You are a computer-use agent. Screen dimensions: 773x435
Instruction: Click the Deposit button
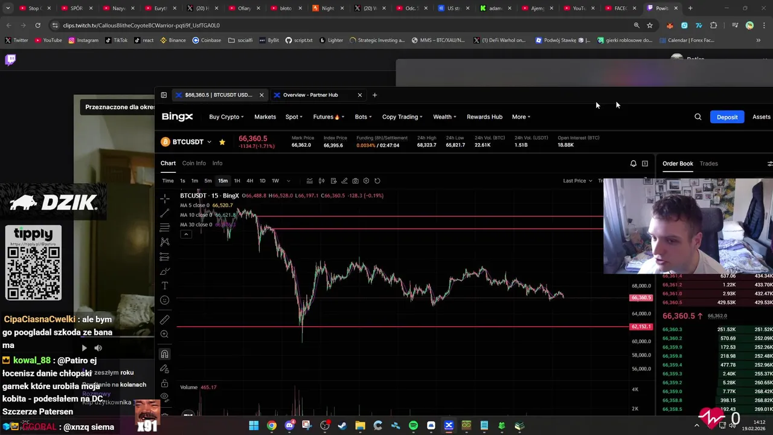727,117
